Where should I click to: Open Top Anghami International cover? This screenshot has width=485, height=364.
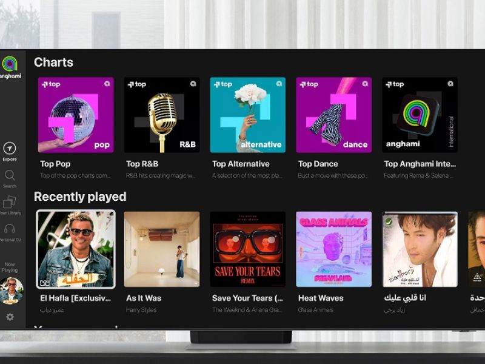click(420, 115)
